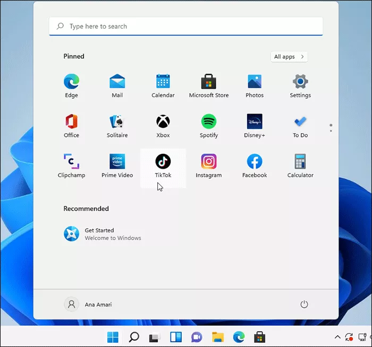
Task: Open the Ana Amari account menu
Action: pyautogui.click(x=88, y=305)
